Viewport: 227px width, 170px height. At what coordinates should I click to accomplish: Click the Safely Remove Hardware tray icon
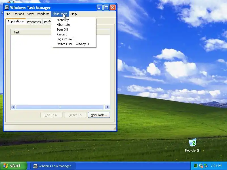point(206,166)
